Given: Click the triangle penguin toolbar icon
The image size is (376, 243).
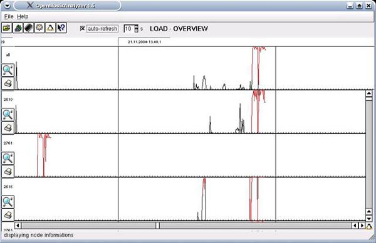Looking at the screenshot, I should pos(50,28).
